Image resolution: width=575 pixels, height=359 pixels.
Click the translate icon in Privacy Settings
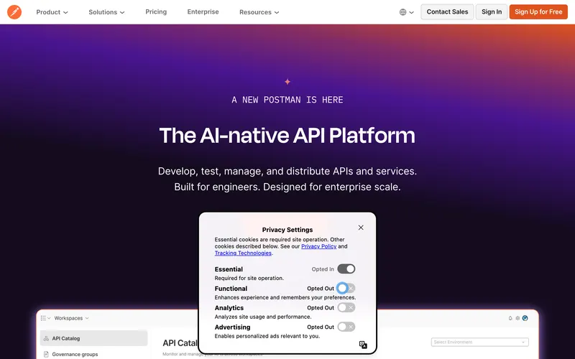363,345
